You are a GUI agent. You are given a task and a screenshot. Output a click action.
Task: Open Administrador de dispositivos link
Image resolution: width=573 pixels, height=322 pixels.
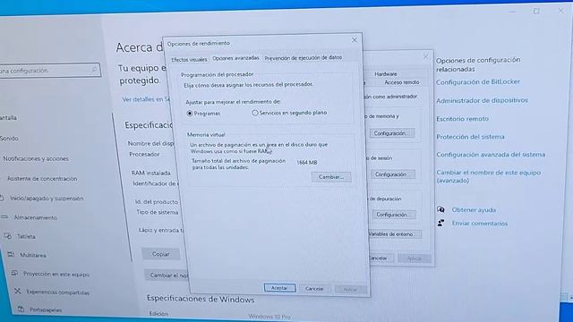(x=482, y=100)
